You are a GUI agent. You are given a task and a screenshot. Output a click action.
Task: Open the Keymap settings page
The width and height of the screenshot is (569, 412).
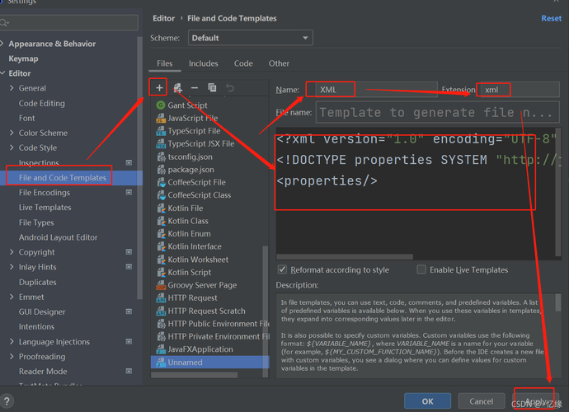coord(23,59)
